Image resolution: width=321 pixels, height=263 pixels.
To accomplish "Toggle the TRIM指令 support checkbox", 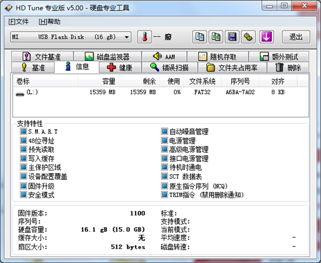I will point(165,195).
